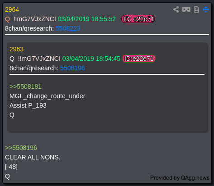The height and width of the screenshot is (186, 214).
Task: Click the pink ID: e22e71 badge on 2964
Action: 138,19
